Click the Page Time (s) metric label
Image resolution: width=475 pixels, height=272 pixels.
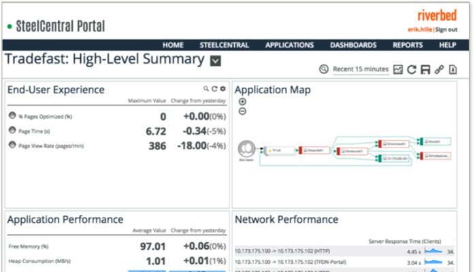34,131
